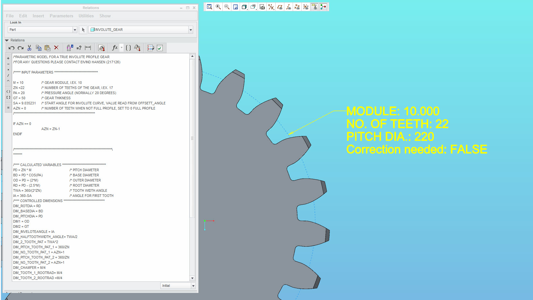Insert square brackets from side palette
The width and height of the screenshot is (533, 300).
click(x=8, y=97)
